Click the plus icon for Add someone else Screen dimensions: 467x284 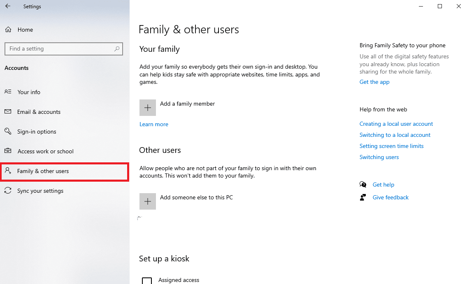pyautogui.click(x=148, y=201)
